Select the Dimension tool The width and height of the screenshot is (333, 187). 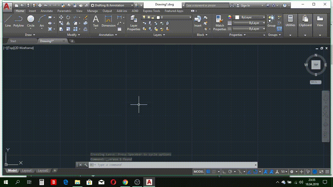pyautogui.click(x=108, y=21)
